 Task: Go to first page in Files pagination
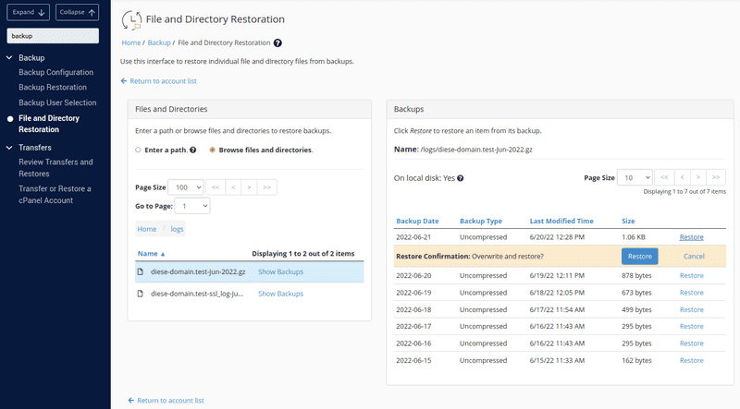click(216, 186)
